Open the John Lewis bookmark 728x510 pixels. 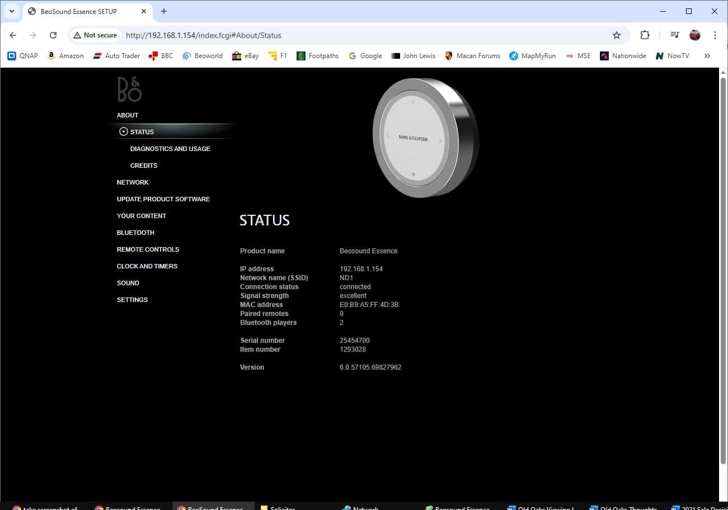(414, 56)
